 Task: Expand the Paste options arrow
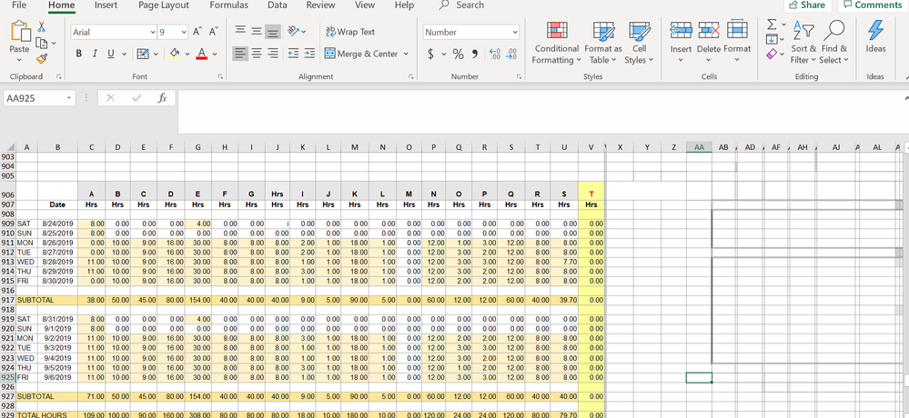20,58
